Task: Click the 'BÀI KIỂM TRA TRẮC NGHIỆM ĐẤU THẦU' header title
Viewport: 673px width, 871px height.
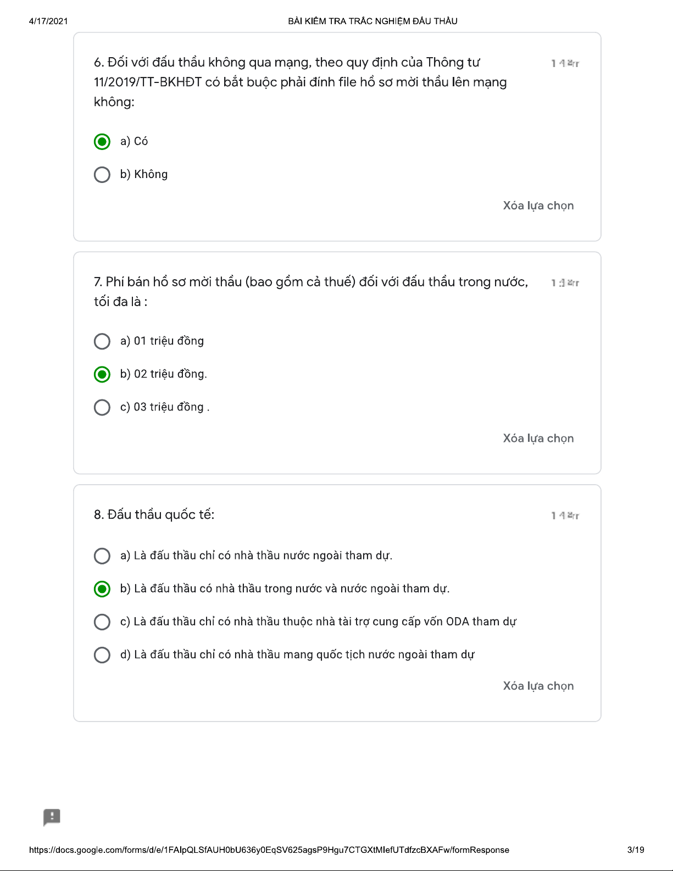Action: point(372,21)
